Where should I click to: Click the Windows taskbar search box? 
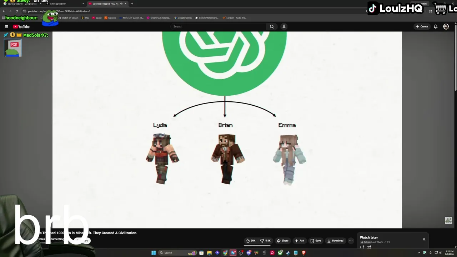point(177,253)
